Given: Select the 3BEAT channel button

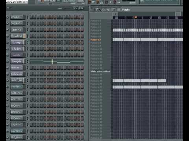Looking at the screenshot, I should tap(17, 80).
